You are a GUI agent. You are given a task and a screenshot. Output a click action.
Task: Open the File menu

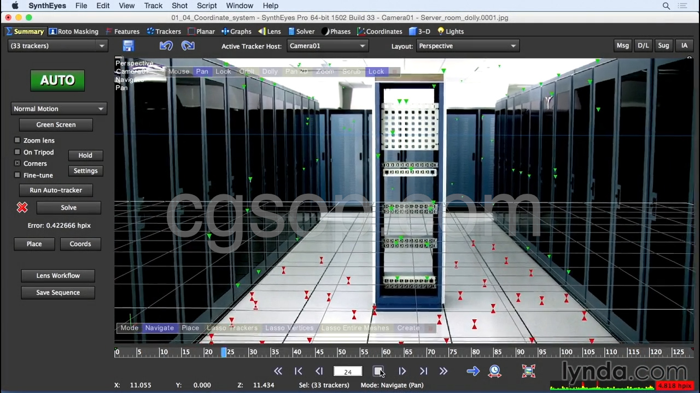pos(81,5)
